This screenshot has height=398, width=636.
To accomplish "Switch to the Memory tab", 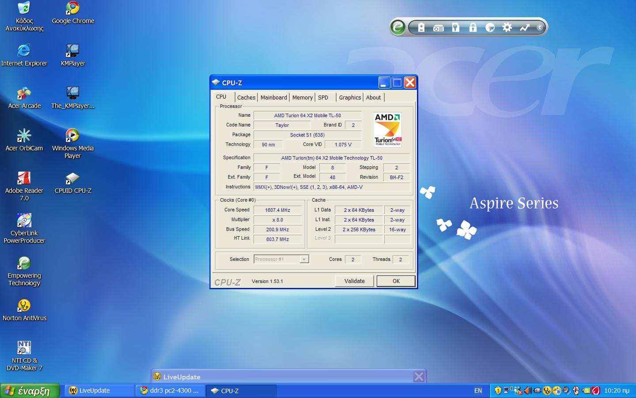I will 302,97.
